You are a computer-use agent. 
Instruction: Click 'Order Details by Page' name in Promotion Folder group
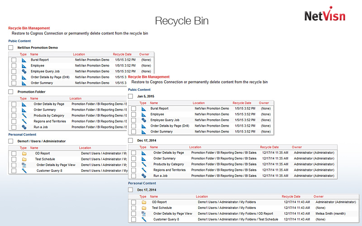[49, 104]
